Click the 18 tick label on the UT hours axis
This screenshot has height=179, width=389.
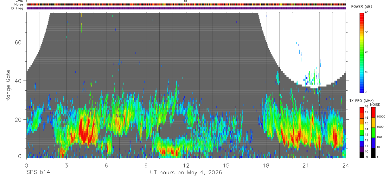[x=266, y=165]
